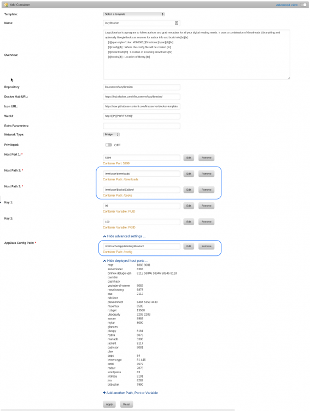Screen dimensions: 310x411
Task: Click the bitbucket entry
Action: point(113,385)
